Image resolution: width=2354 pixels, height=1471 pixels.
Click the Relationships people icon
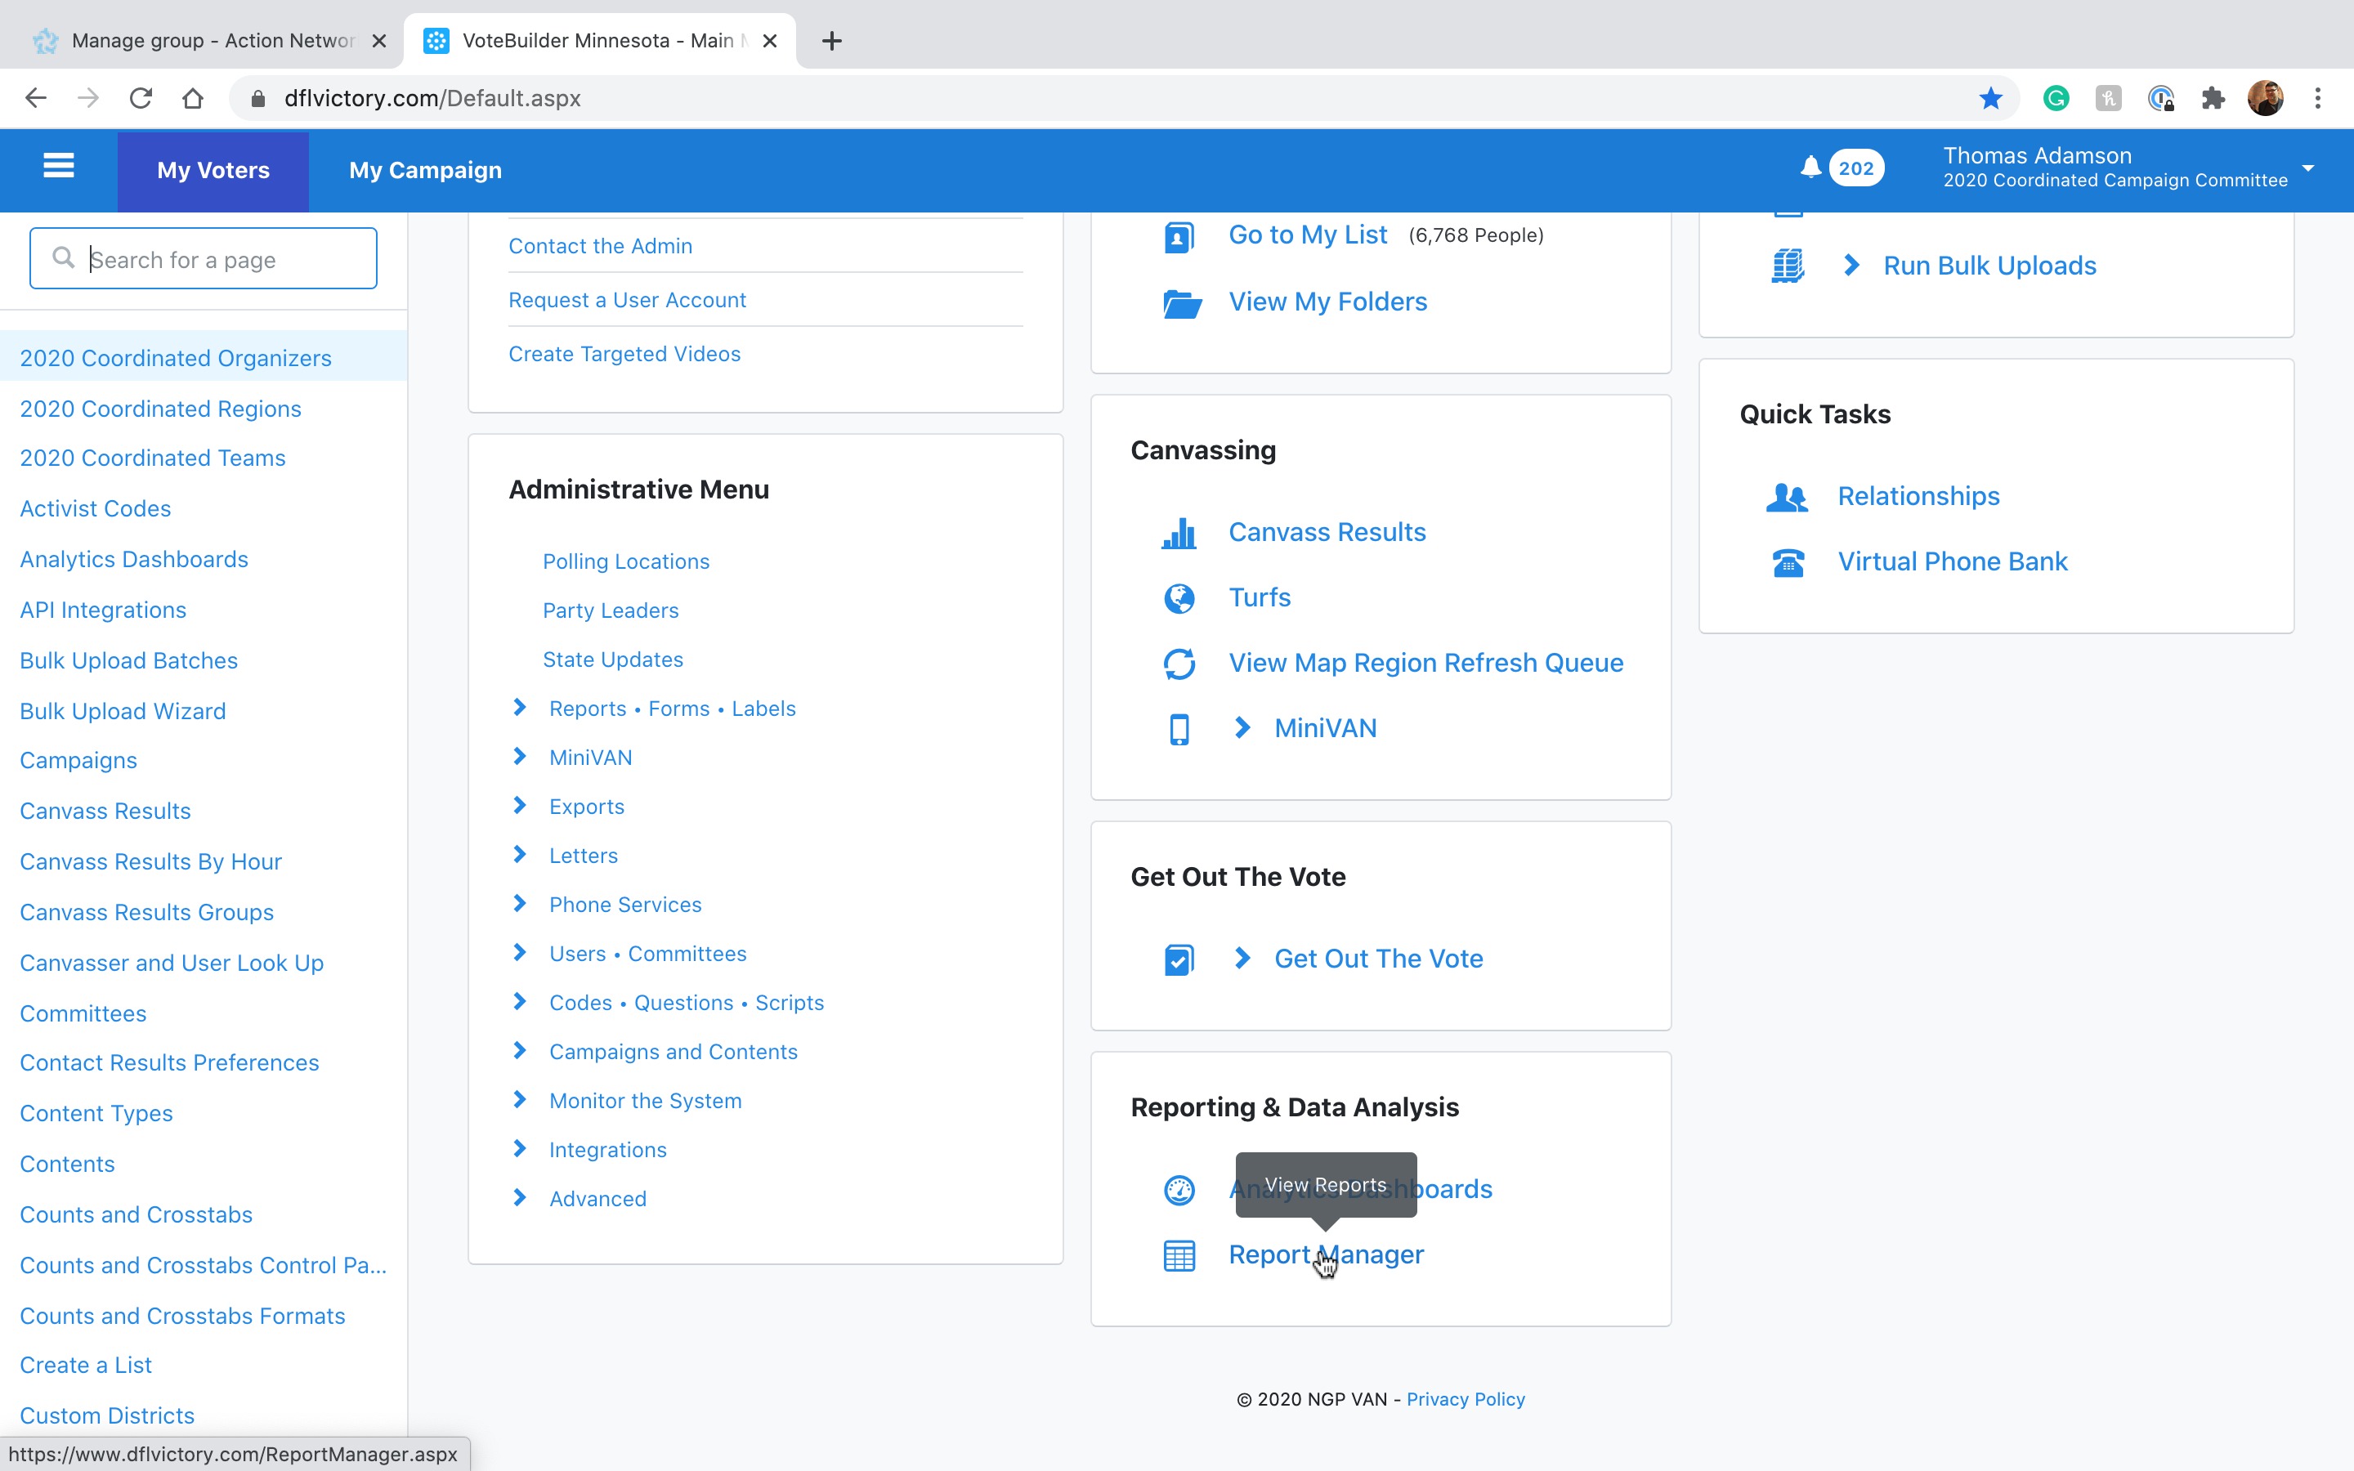(1787, 497)
